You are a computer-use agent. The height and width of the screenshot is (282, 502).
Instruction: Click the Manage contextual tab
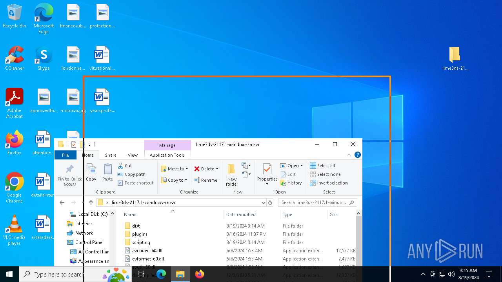coord(167,145)
